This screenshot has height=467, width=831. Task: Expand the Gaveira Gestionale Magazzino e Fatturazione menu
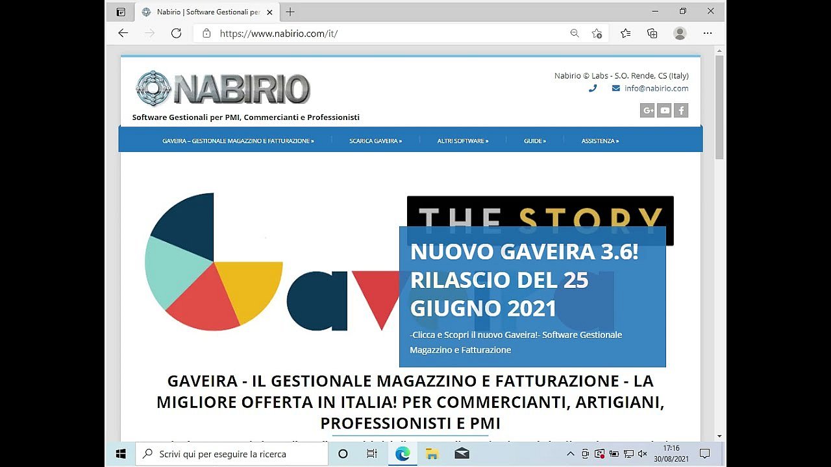tap(238, 141)
